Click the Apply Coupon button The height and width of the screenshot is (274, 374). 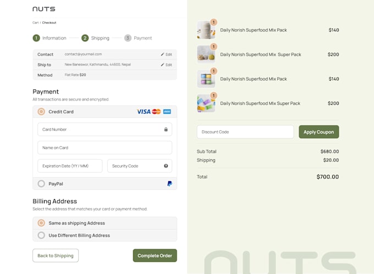tap(318, 132)
